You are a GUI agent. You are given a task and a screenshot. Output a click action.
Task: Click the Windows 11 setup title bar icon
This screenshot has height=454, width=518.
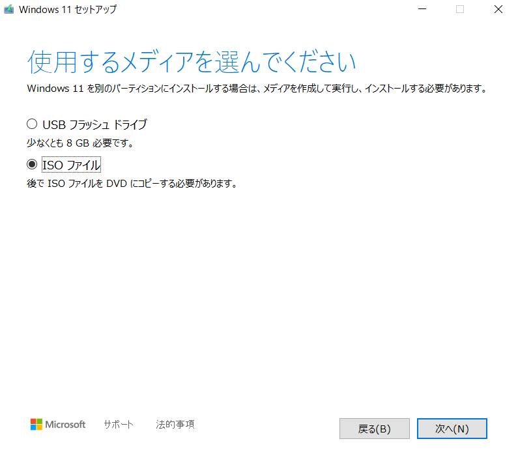coord(9,9)
